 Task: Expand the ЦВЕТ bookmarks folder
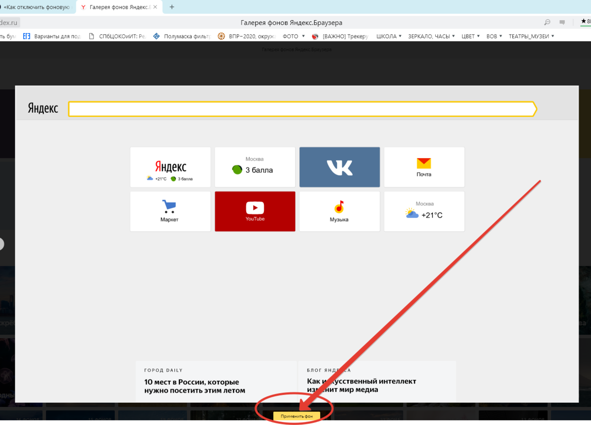click(x=471, y=36)
